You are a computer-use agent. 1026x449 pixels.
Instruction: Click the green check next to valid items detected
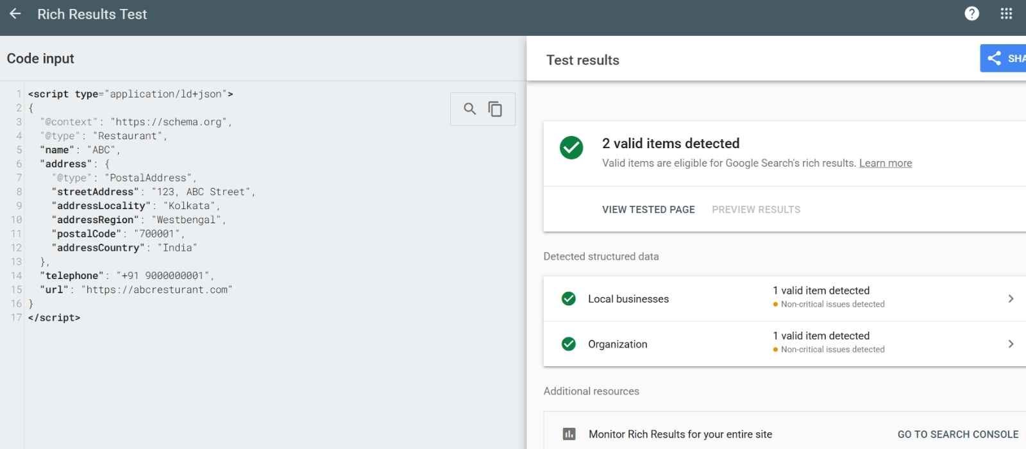tap(571, 148)
